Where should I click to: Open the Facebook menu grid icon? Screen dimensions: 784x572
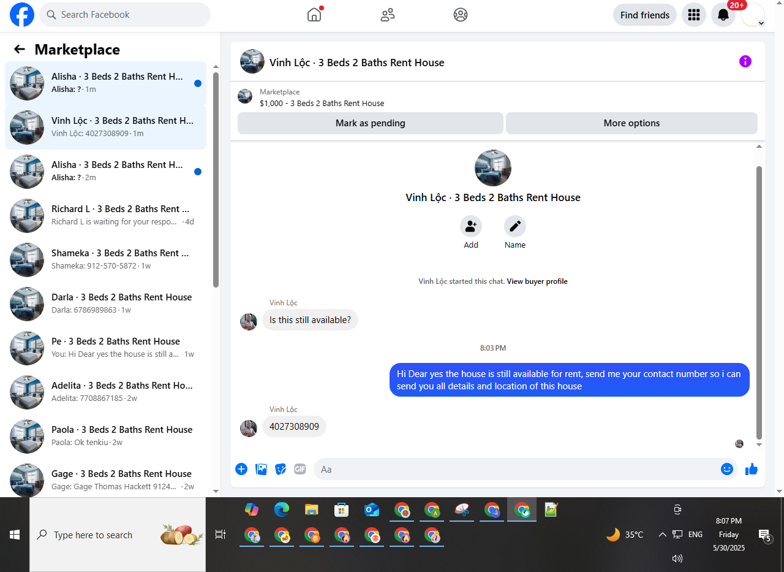point(694,15)
